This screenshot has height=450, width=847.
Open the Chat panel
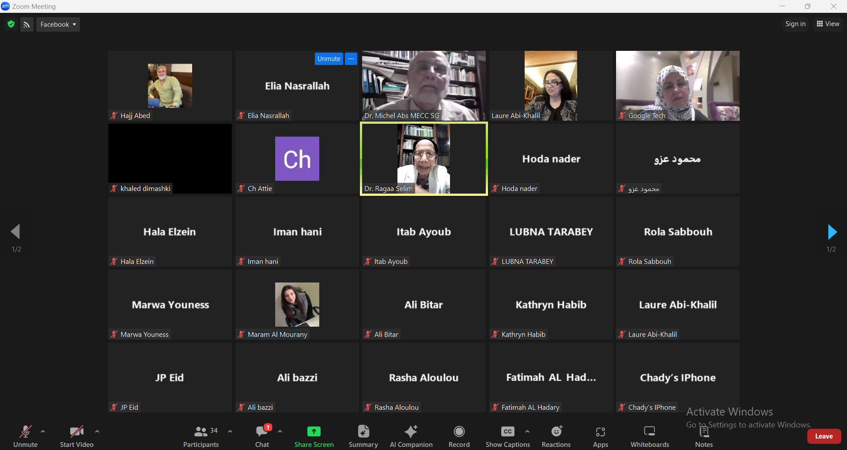click(262, 436)
